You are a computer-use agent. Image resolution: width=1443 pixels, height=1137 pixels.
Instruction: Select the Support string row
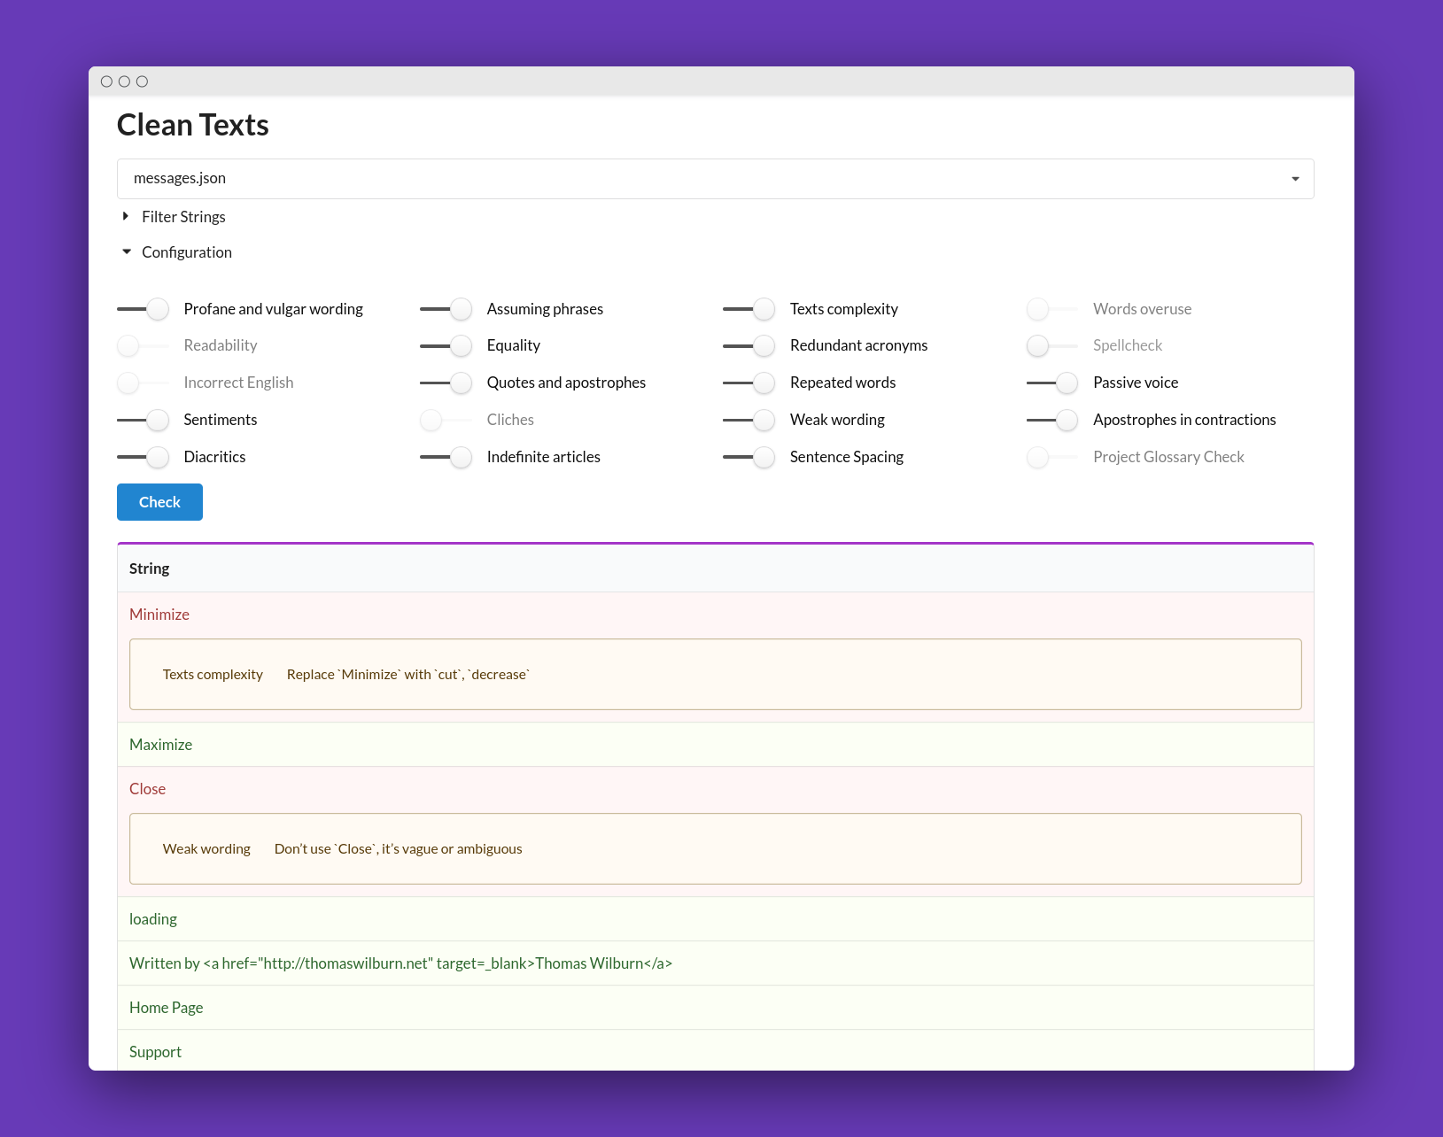(x=715, y=1052)
